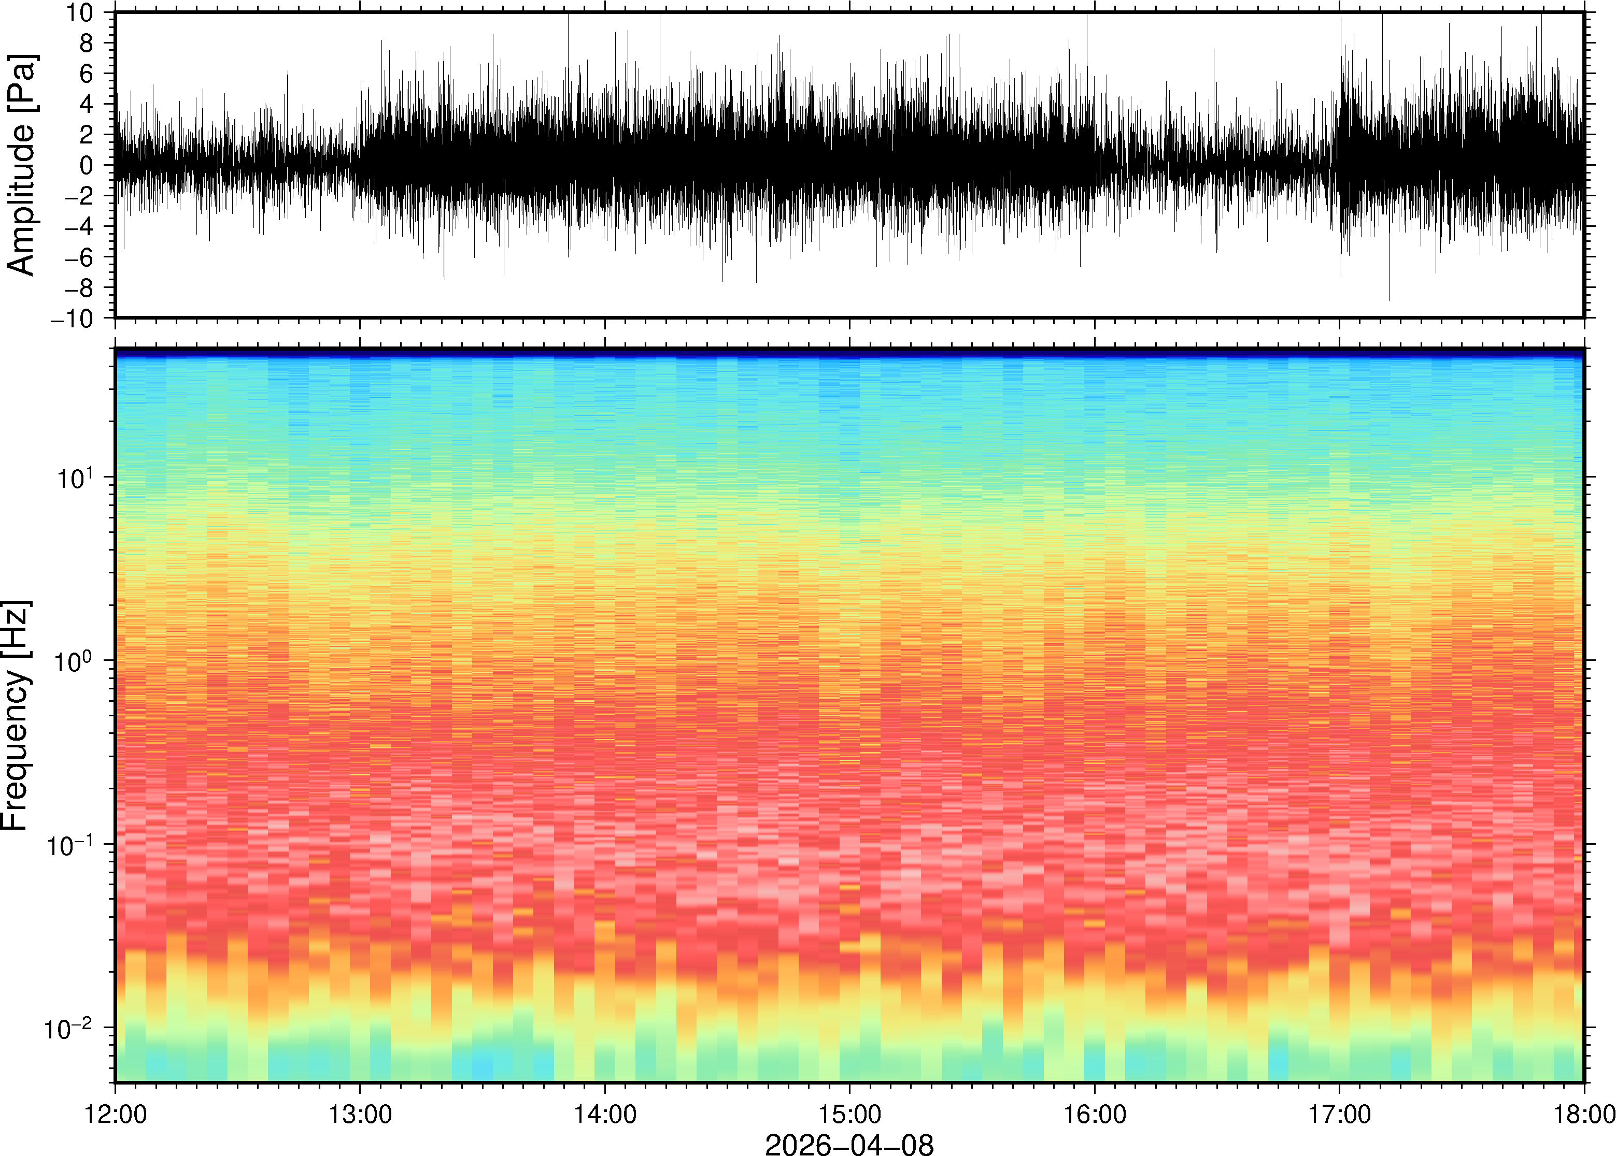
Task: Click the −10 amplitude tick label
Action: pos(73,318)
